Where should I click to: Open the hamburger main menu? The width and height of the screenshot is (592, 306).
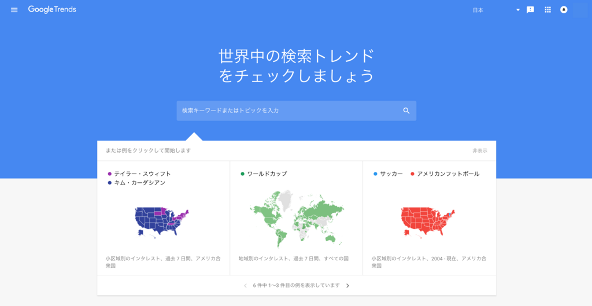(x=14, y=10)
